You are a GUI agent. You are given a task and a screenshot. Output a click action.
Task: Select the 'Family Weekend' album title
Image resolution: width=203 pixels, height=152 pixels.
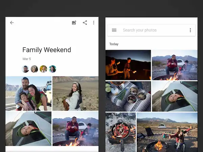pyautogui.click(x=47, y=50)
